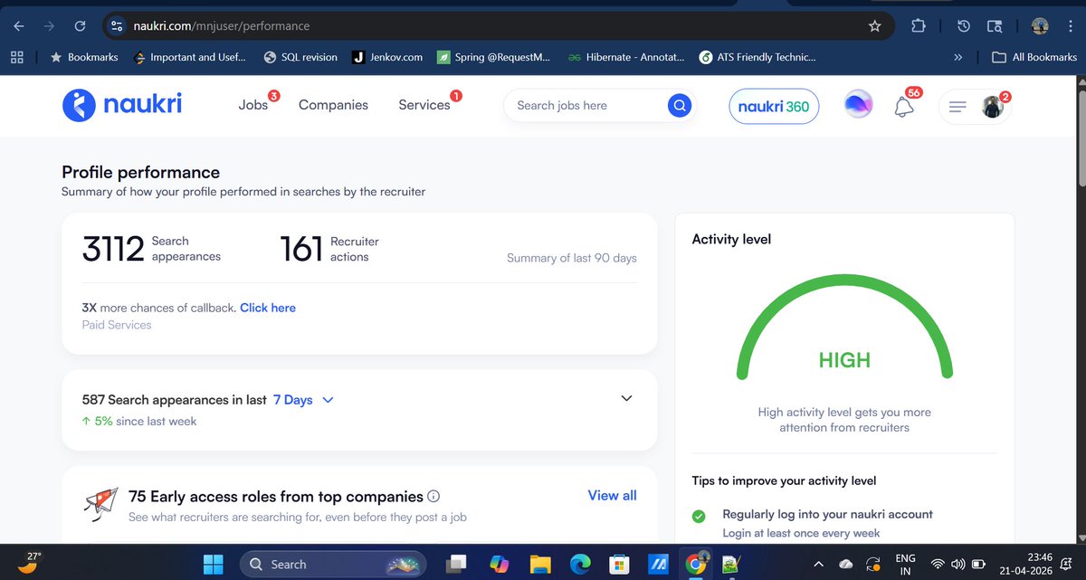Open the weather widget showing 27°
1086x580 pixels.
[31, 563]
